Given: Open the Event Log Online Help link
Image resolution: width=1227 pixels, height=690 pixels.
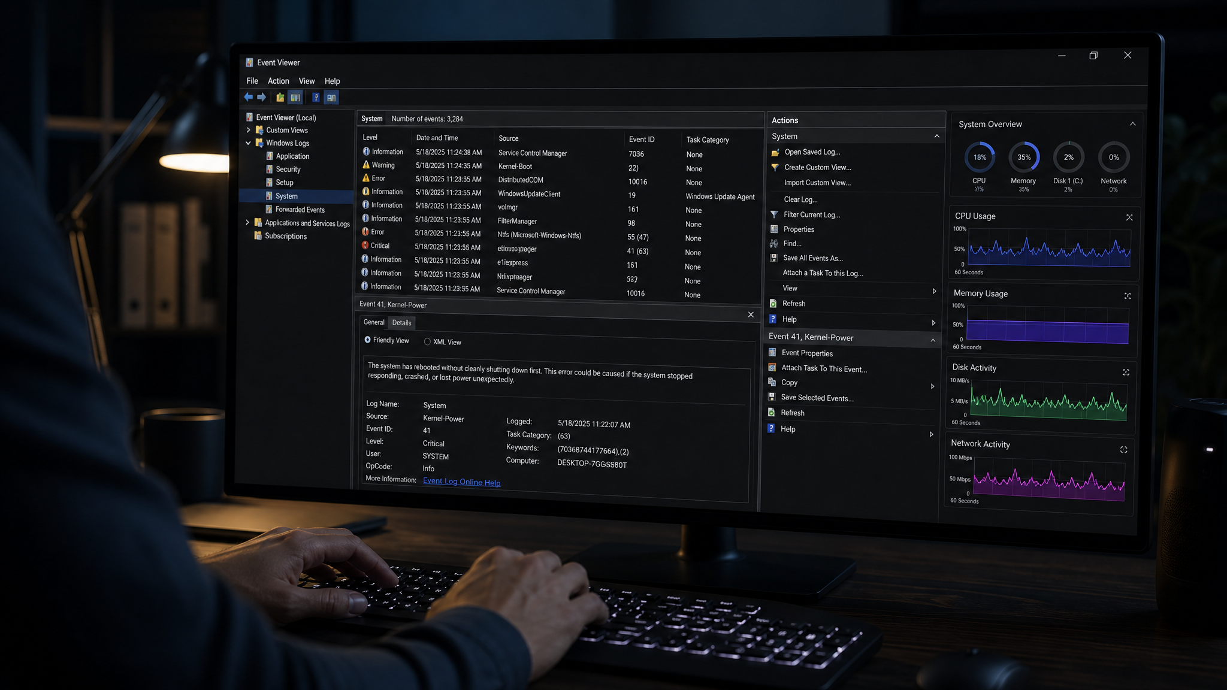Looking at the screenshot, I should click(x=461, y=482).
